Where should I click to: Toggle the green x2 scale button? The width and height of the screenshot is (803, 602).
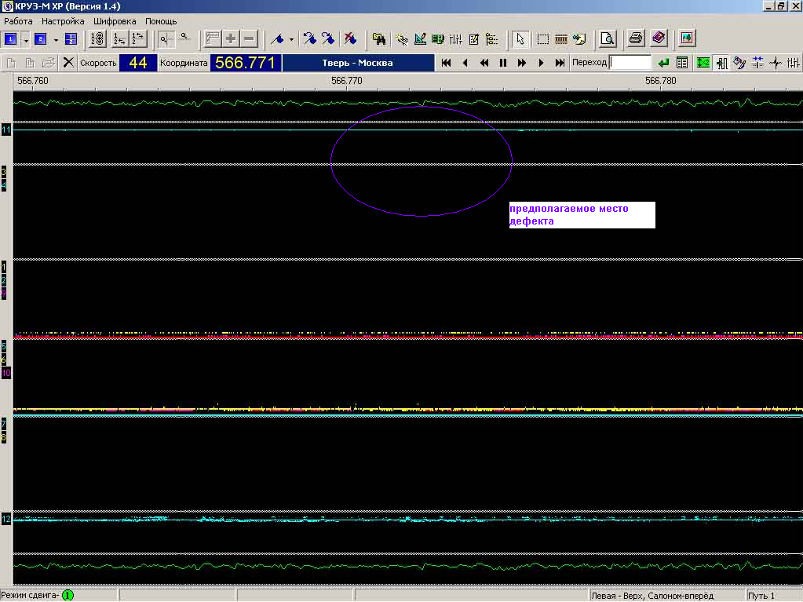703,63
